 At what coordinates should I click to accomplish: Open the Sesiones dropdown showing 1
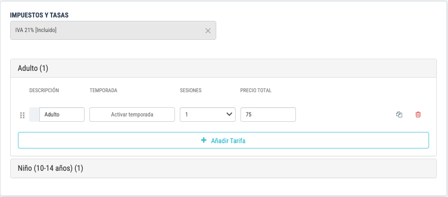207,115
